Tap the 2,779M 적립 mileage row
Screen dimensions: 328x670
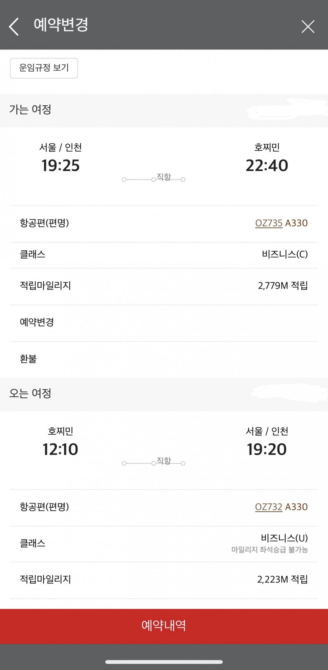(164, 286)
